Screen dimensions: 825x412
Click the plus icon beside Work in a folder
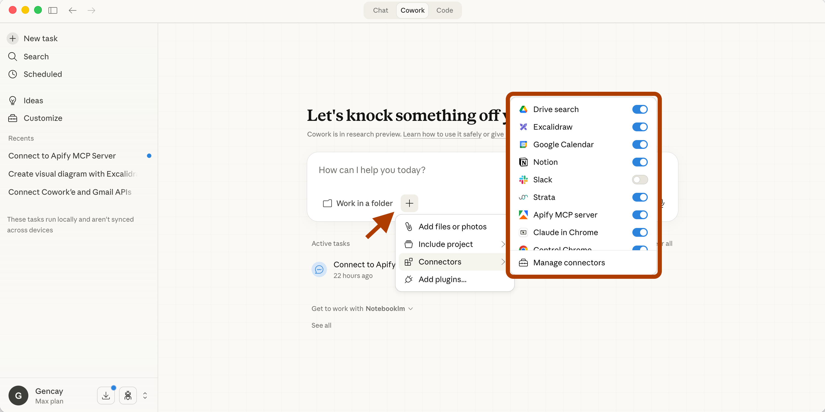click(x=409, y=203)
